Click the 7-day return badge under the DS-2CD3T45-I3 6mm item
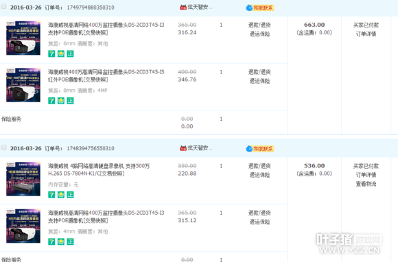Viewport: 398px width, 262px height. click(x=51, y=53)
